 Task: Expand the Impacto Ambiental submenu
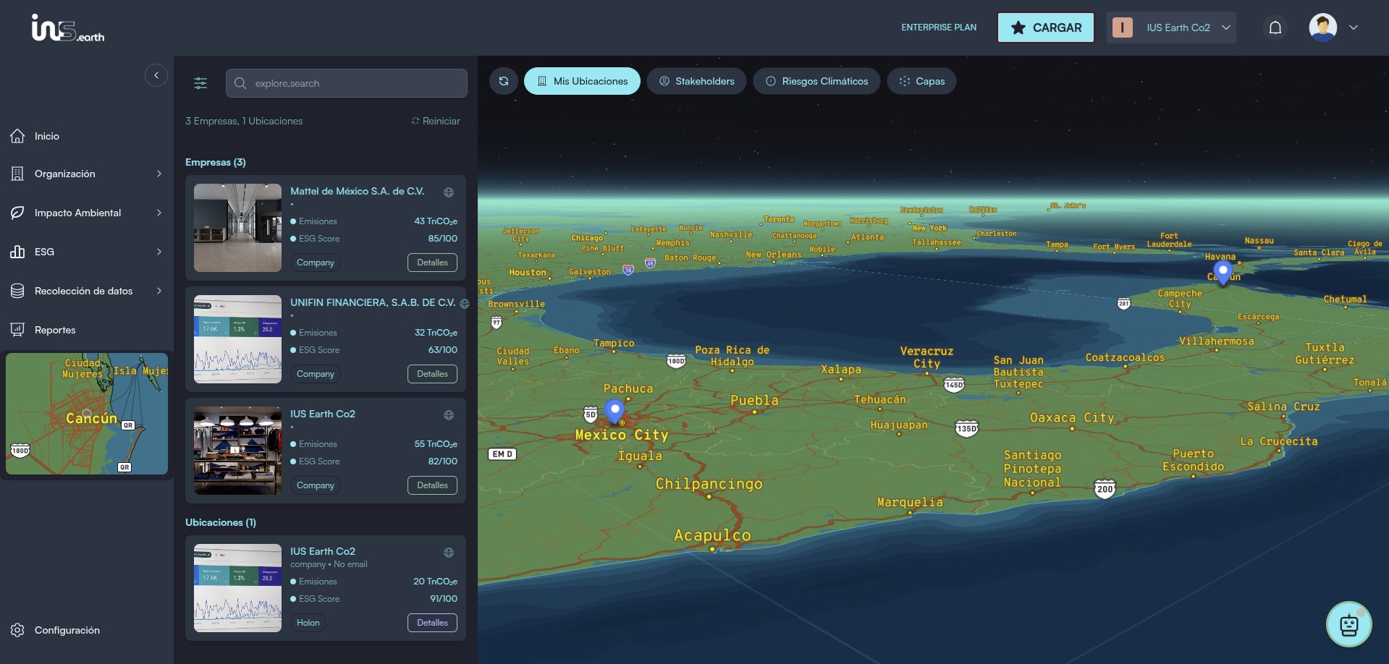tap(159, 213)
